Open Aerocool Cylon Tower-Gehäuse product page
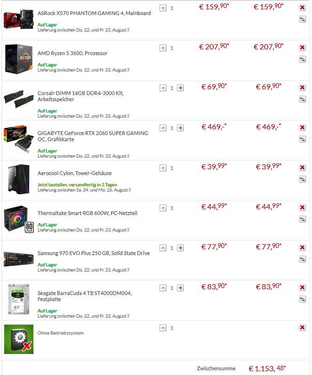 75,173
